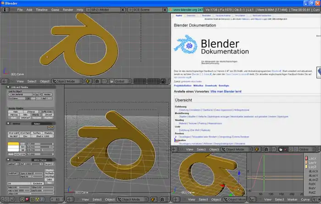Open the Render menu
Image resolution: width=321 pixels, height=204 pixels.
(x=68, y=10)
